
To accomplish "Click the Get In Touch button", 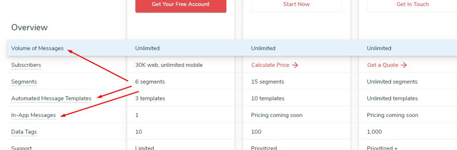I will click(412, 5).
